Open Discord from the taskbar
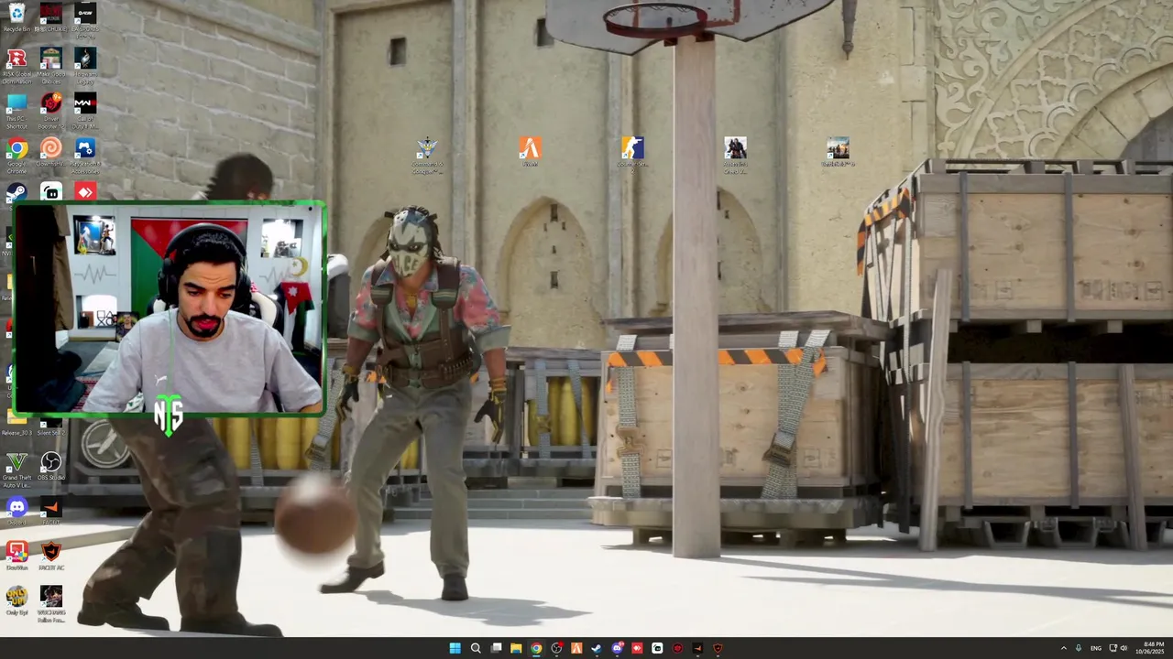 click(x=617, y=648)
